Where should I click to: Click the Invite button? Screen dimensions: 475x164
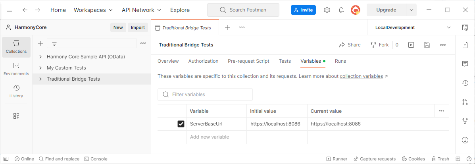(x=303, y=10)
